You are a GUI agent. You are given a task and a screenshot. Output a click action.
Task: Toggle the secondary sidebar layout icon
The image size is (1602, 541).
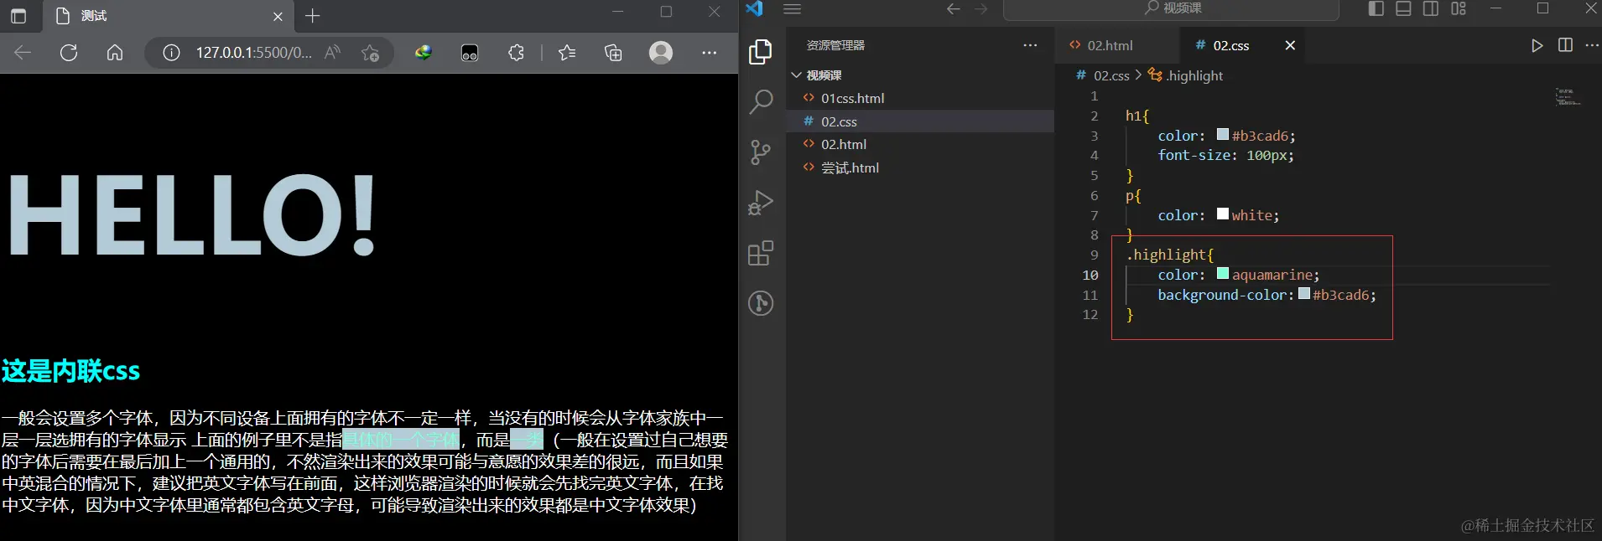pos(1432,8)
